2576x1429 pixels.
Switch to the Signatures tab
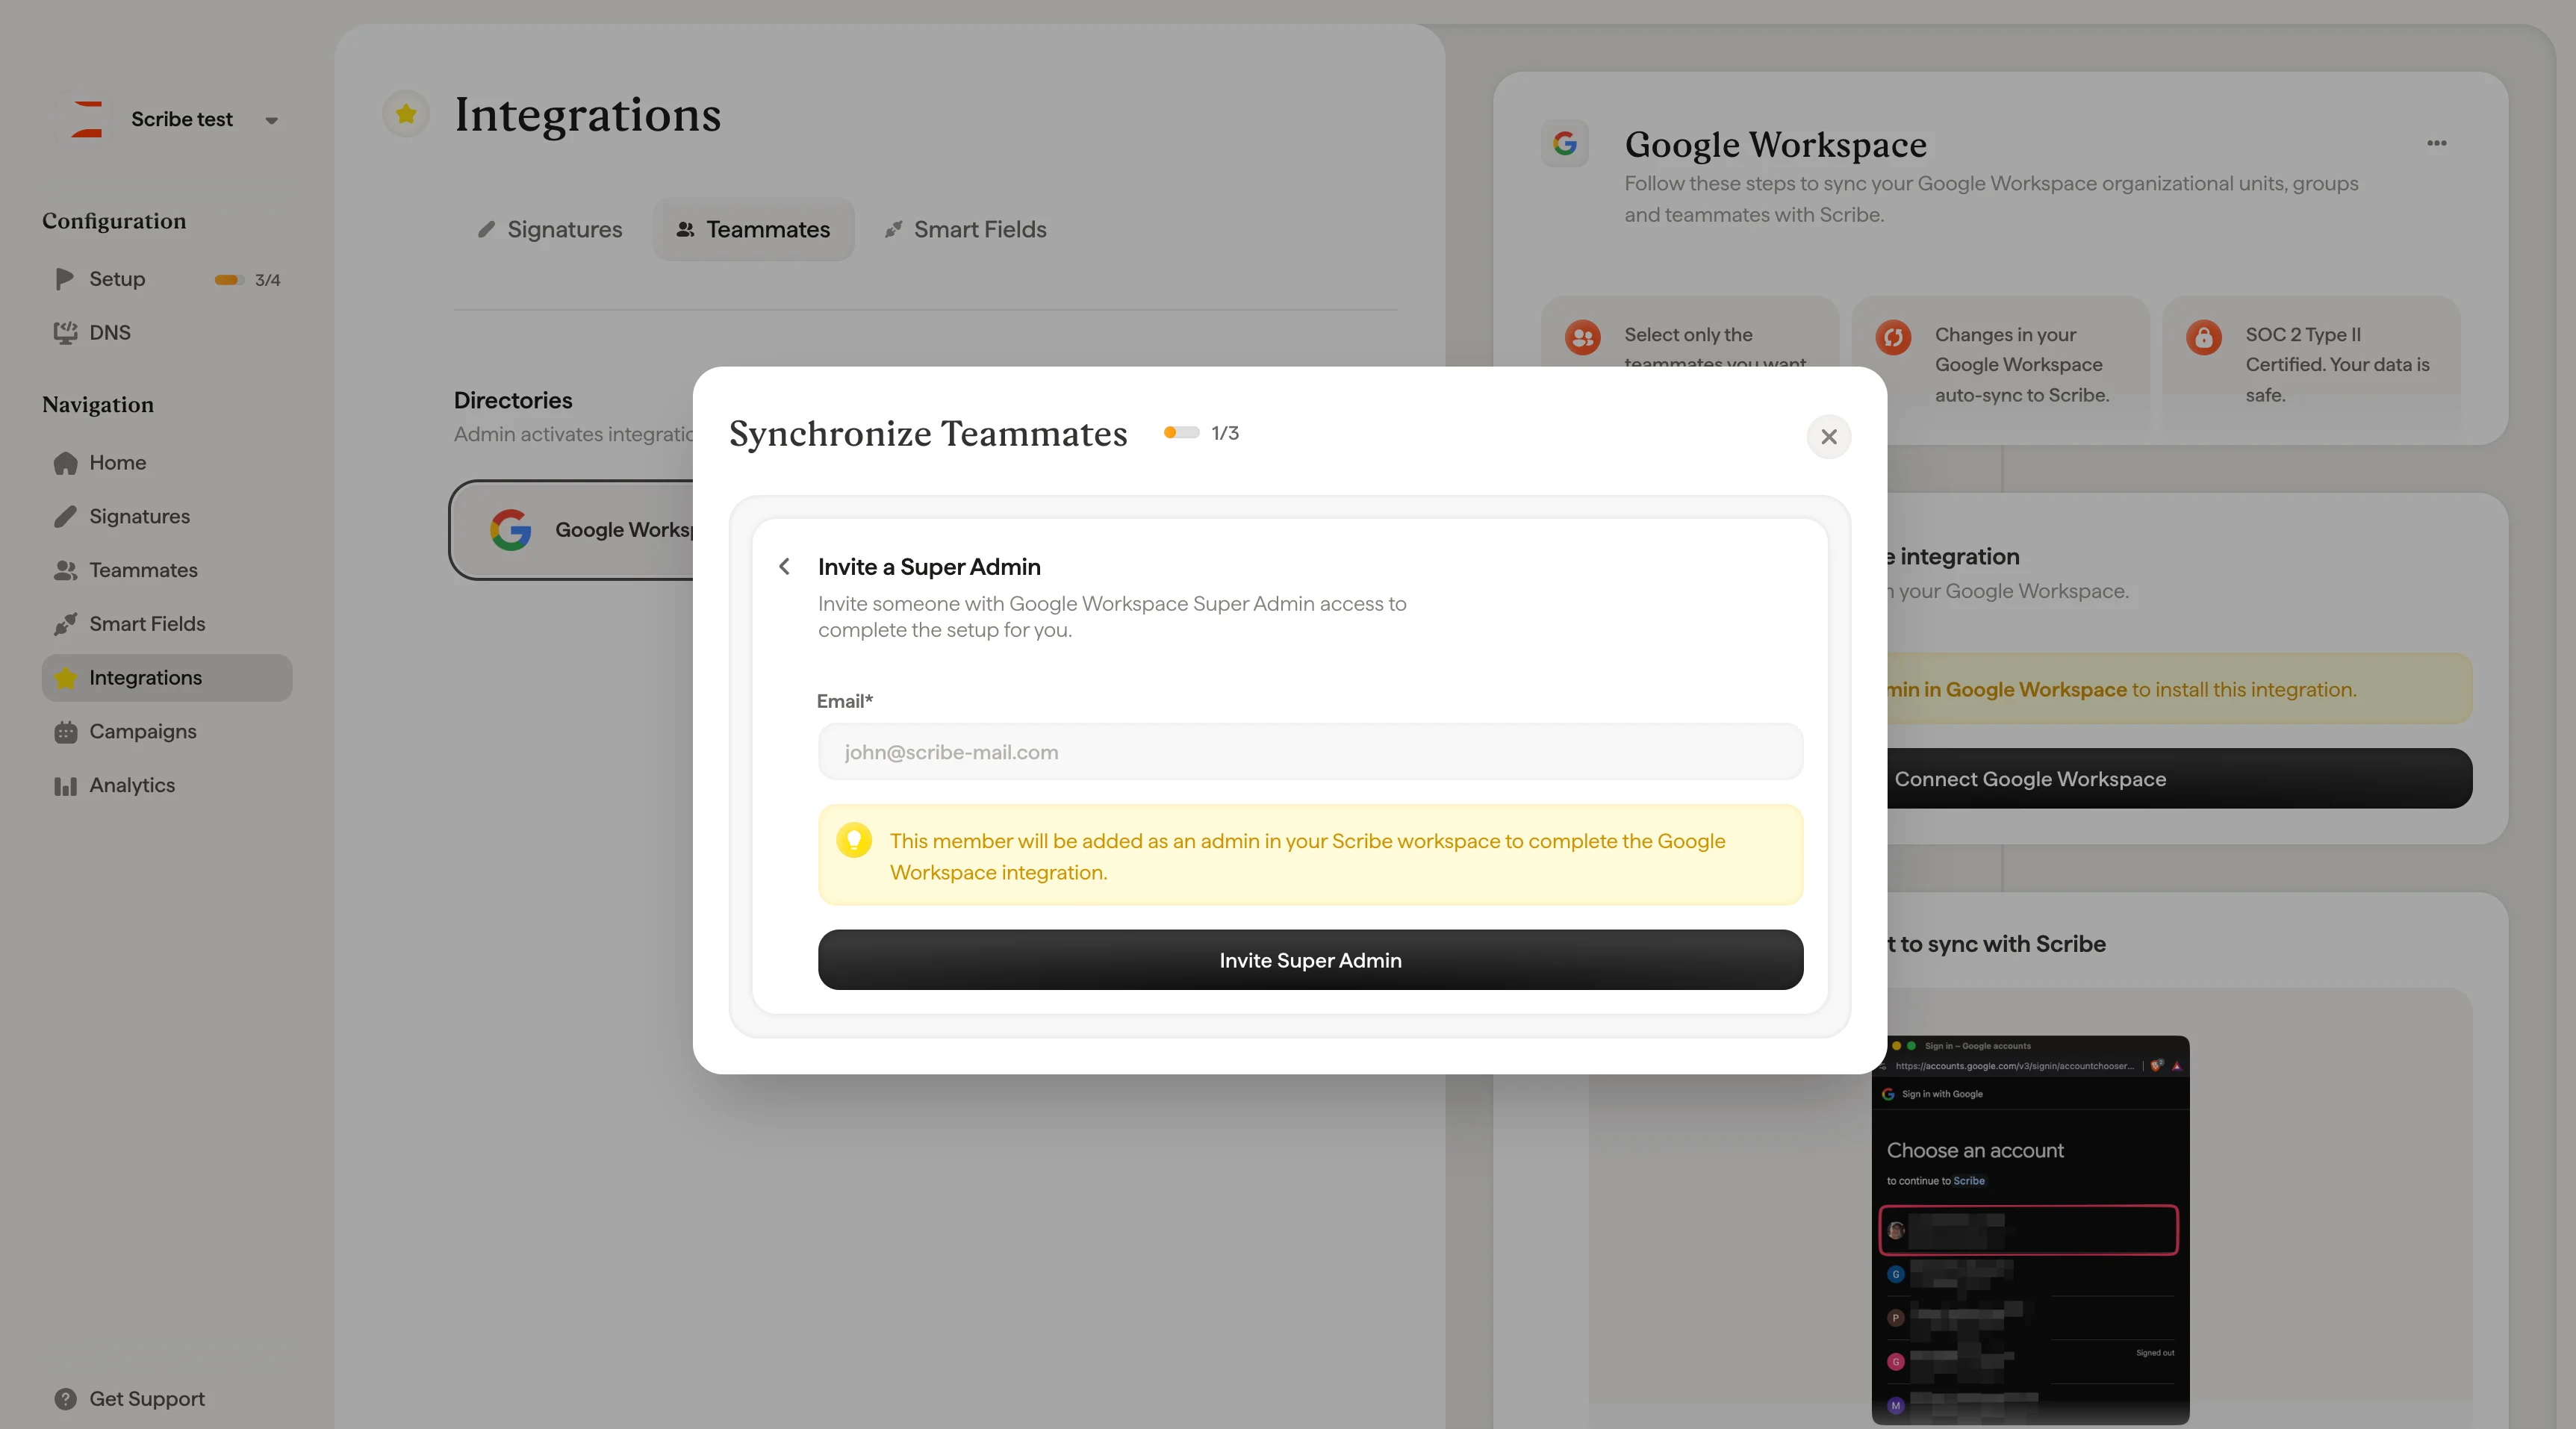550,230
